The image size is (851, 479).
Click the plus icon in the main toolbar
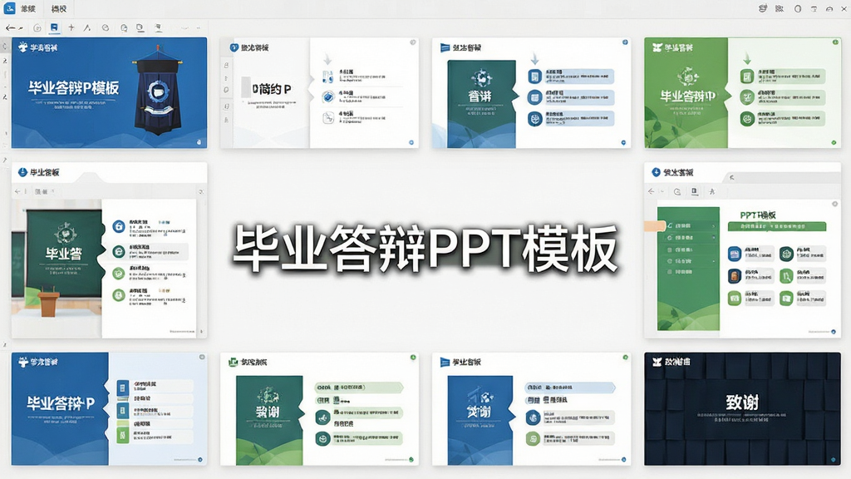71,27
